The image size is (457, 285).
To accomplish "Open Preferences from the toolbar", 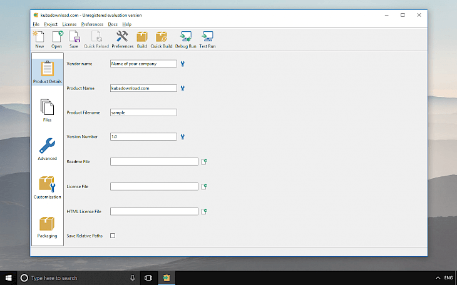I will click(123, 39).
